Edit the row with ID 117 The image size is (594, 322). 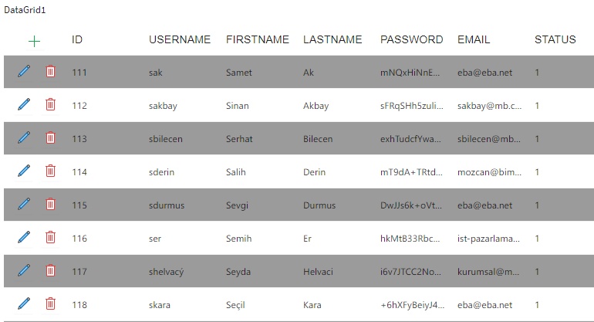click(24, 271)
